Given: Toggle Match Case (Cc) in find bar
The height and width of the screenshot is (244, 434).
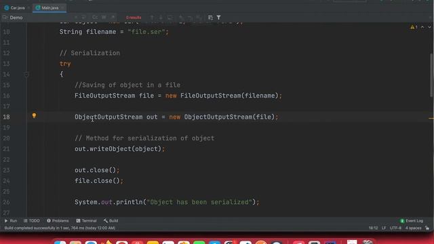Looking at the screenshot, I should [x=95, y=18].
